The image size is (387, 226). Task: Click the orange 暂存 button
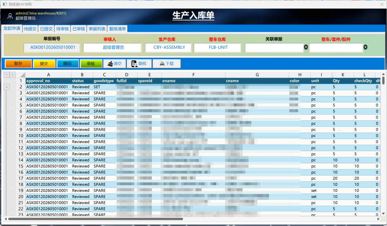[18, 64]
